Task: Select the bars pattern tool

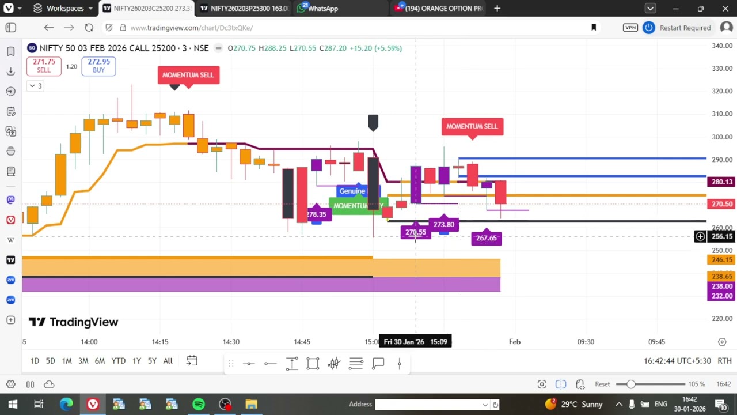Action: click(334, 363)
